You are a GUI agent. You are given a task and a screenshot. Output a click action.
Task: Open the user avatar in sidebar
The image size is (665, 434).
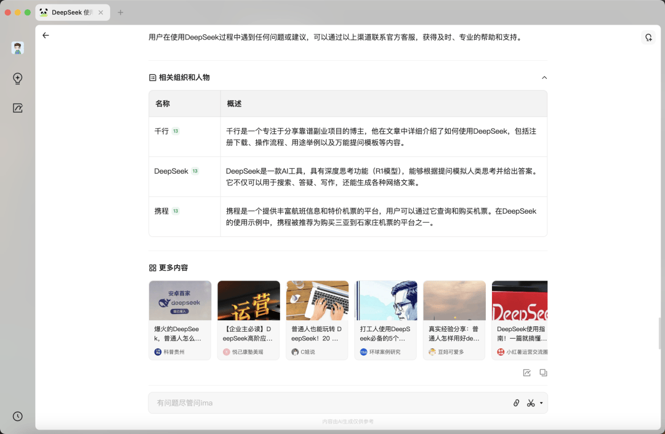click(x=17, y=48)
